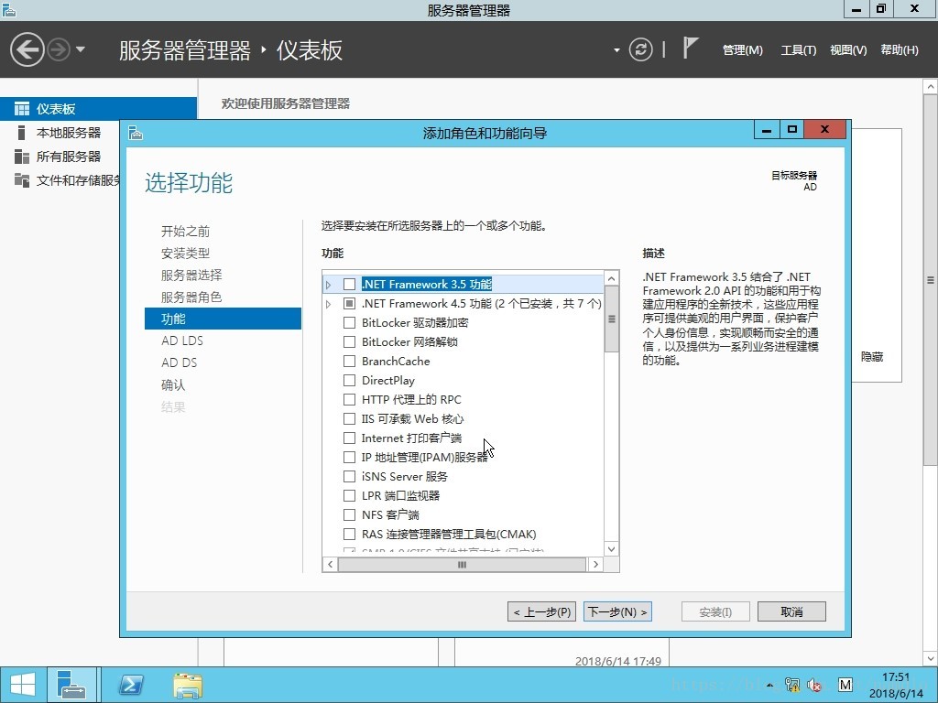Screen dimensions: 938x703
Task: Click 取消 cancel button
Action: coord(791,611)
